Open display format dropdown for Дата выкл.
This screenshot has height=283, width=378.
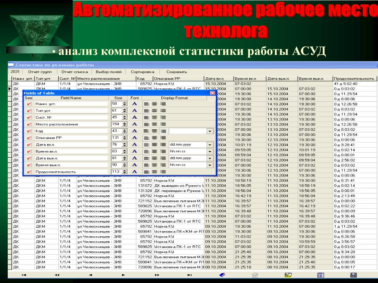tap(210, 158)
